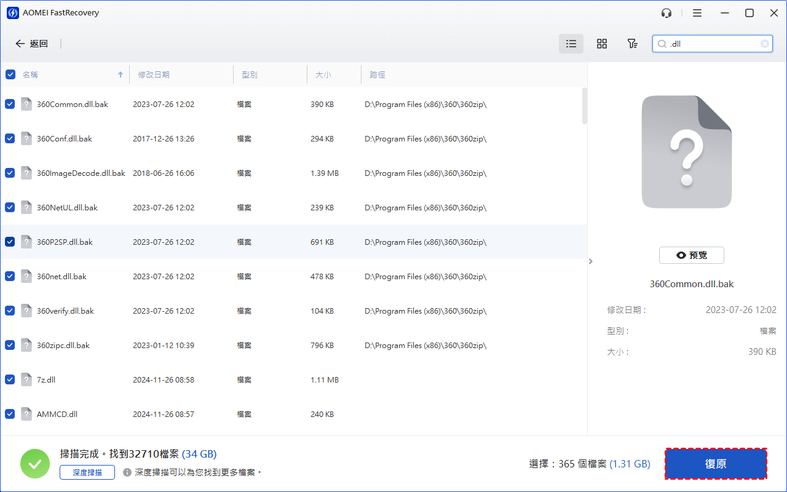
Task: Uncheck the 360ImageDecode.dll.bak checkbox
Action: pyautogui.click(x=10, y=173)
